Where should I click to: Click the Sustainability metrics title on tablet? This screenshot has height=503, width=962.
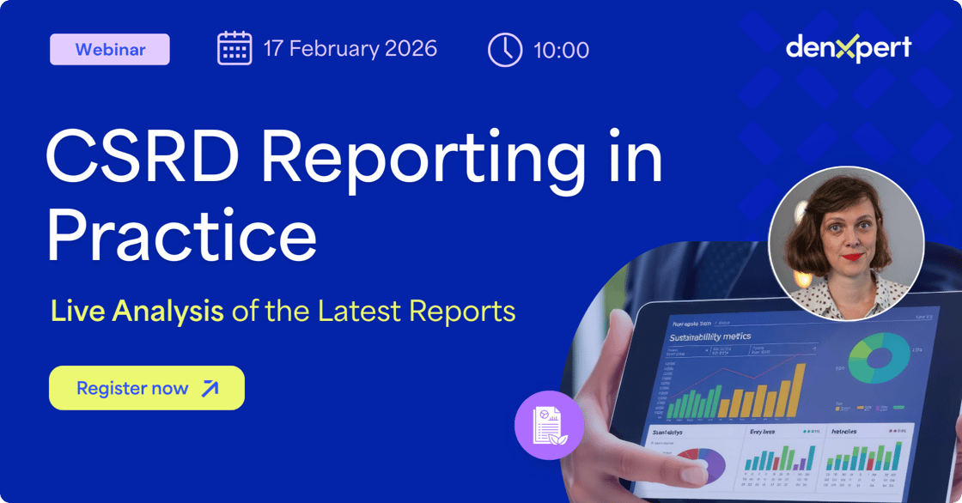(709, 337)
